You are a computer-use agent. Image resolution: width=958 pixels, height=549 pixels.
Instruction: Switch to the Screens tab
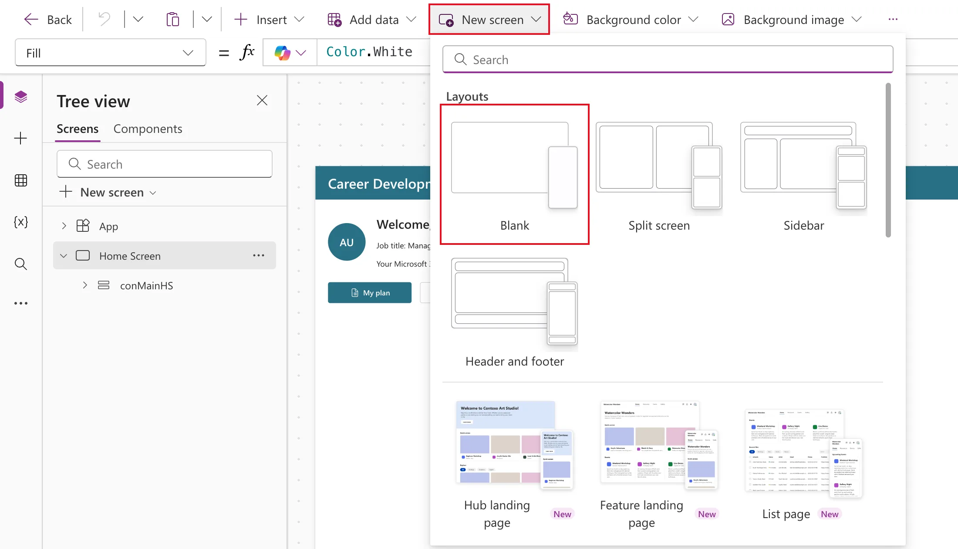[78, 129]
